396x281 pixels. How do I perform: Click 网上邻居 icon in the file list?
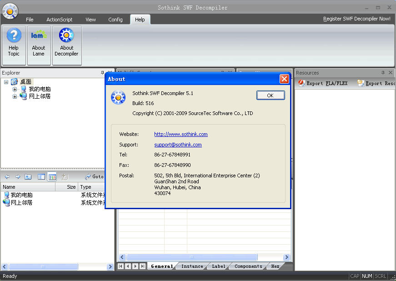pos(6,202)
